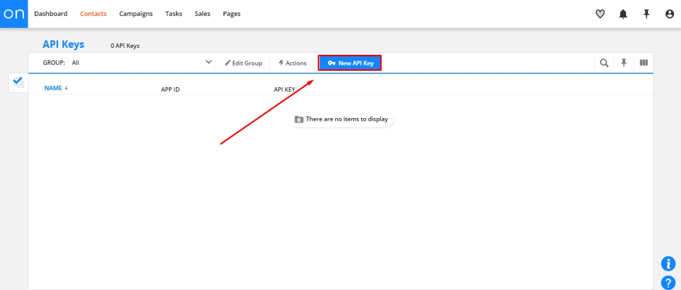The height and width of the screenshot is (290, 681).
Task: Open the question mark help icon
Action: (668, 283)
